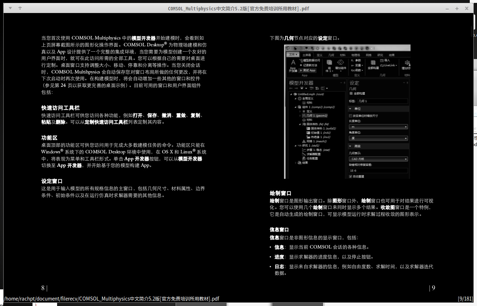
Task: Click the 快速访问工具栏 heading on page 8
Action: [60, 108]
